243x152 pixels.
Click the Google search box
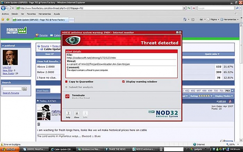coord(216,8)
